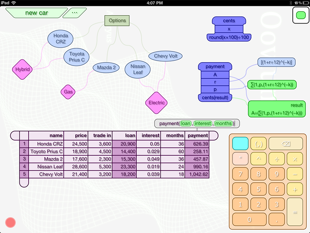Tap the multiplication key on keypad

295,159
